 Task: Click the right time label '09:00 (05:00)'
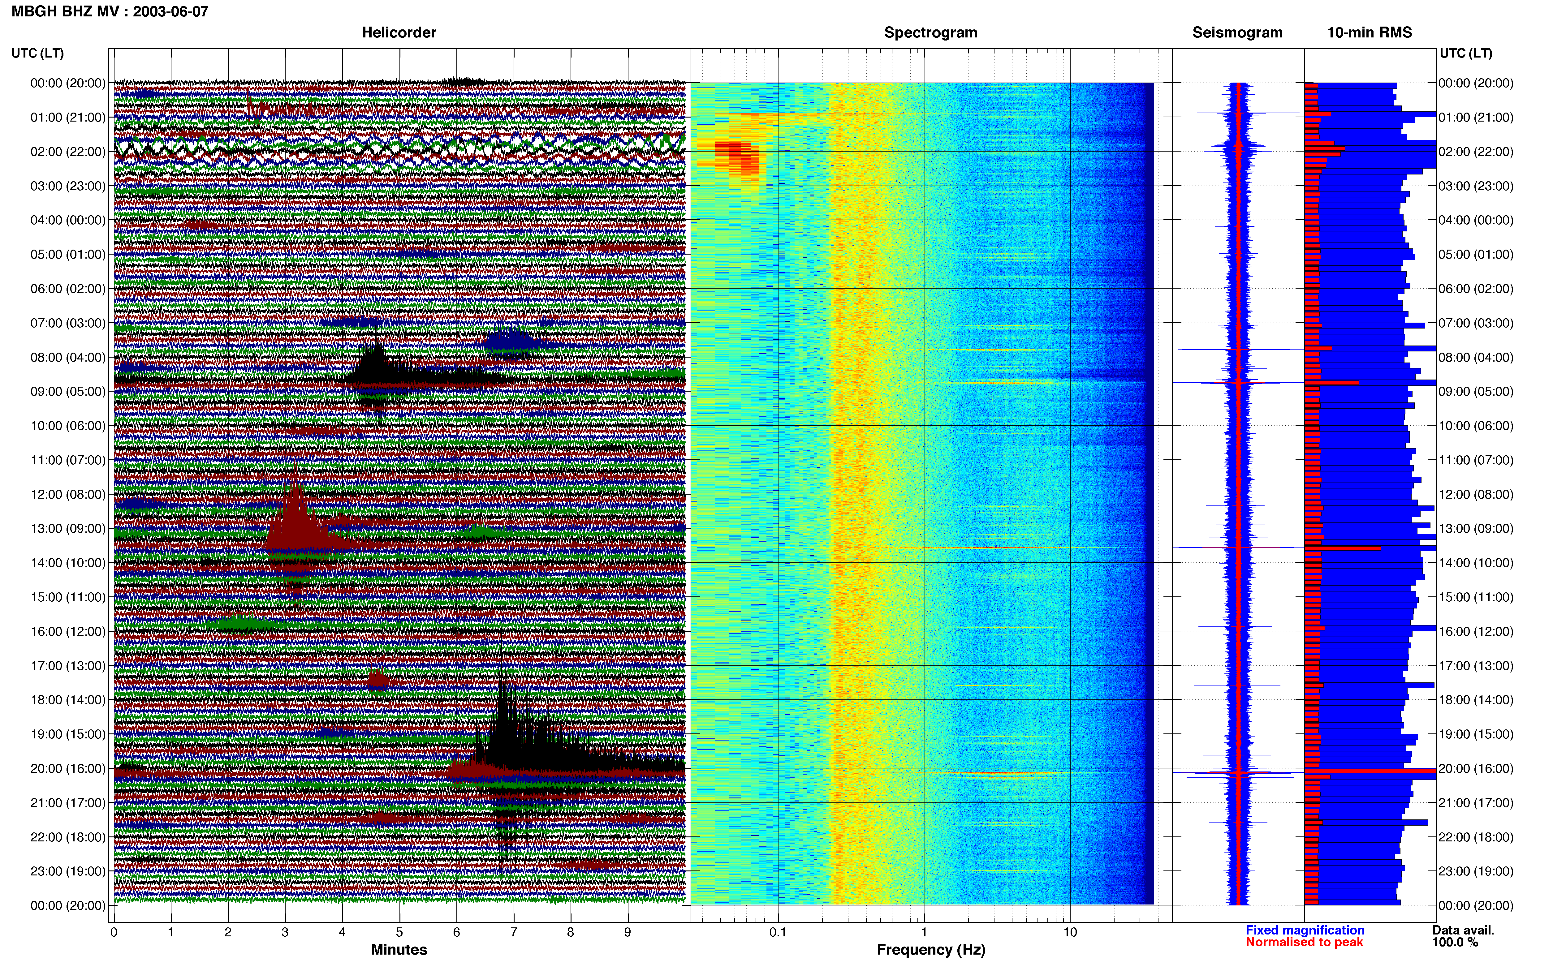pos(1476,391)
